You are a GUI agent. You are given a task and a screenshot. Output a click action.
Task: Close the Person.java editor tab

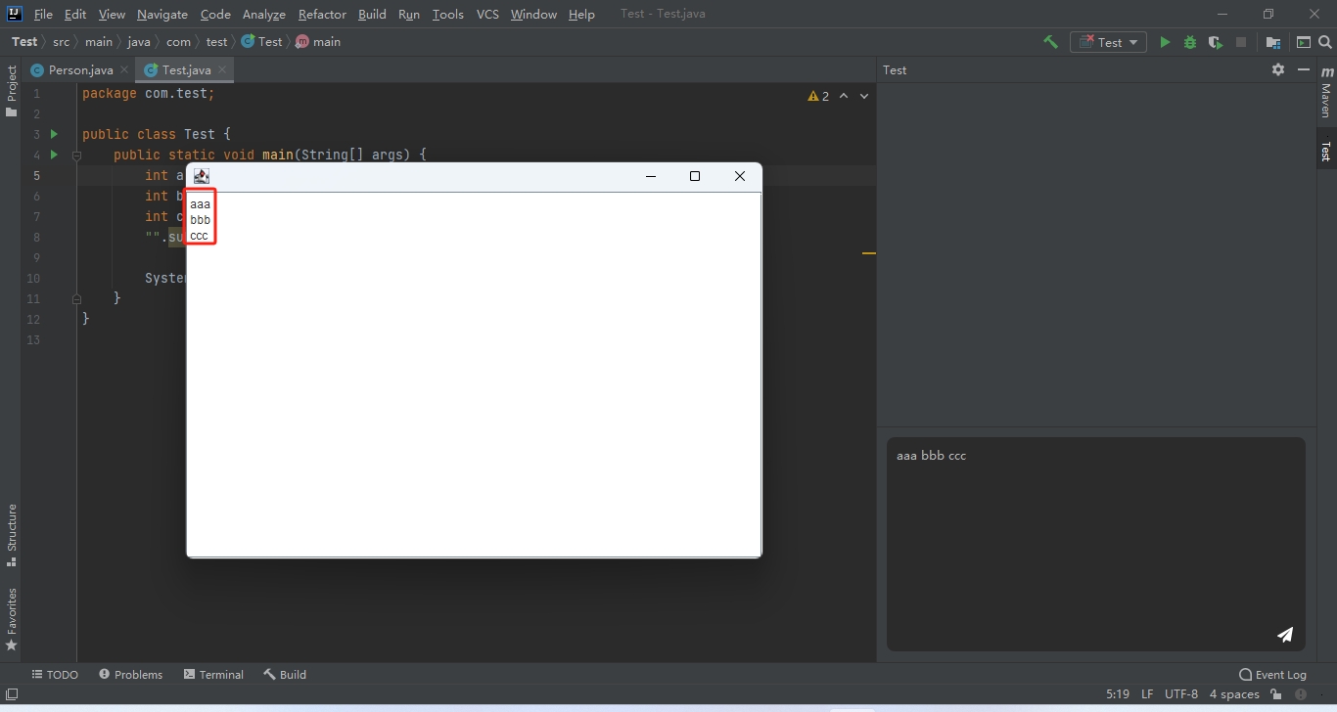click(124, 69)
